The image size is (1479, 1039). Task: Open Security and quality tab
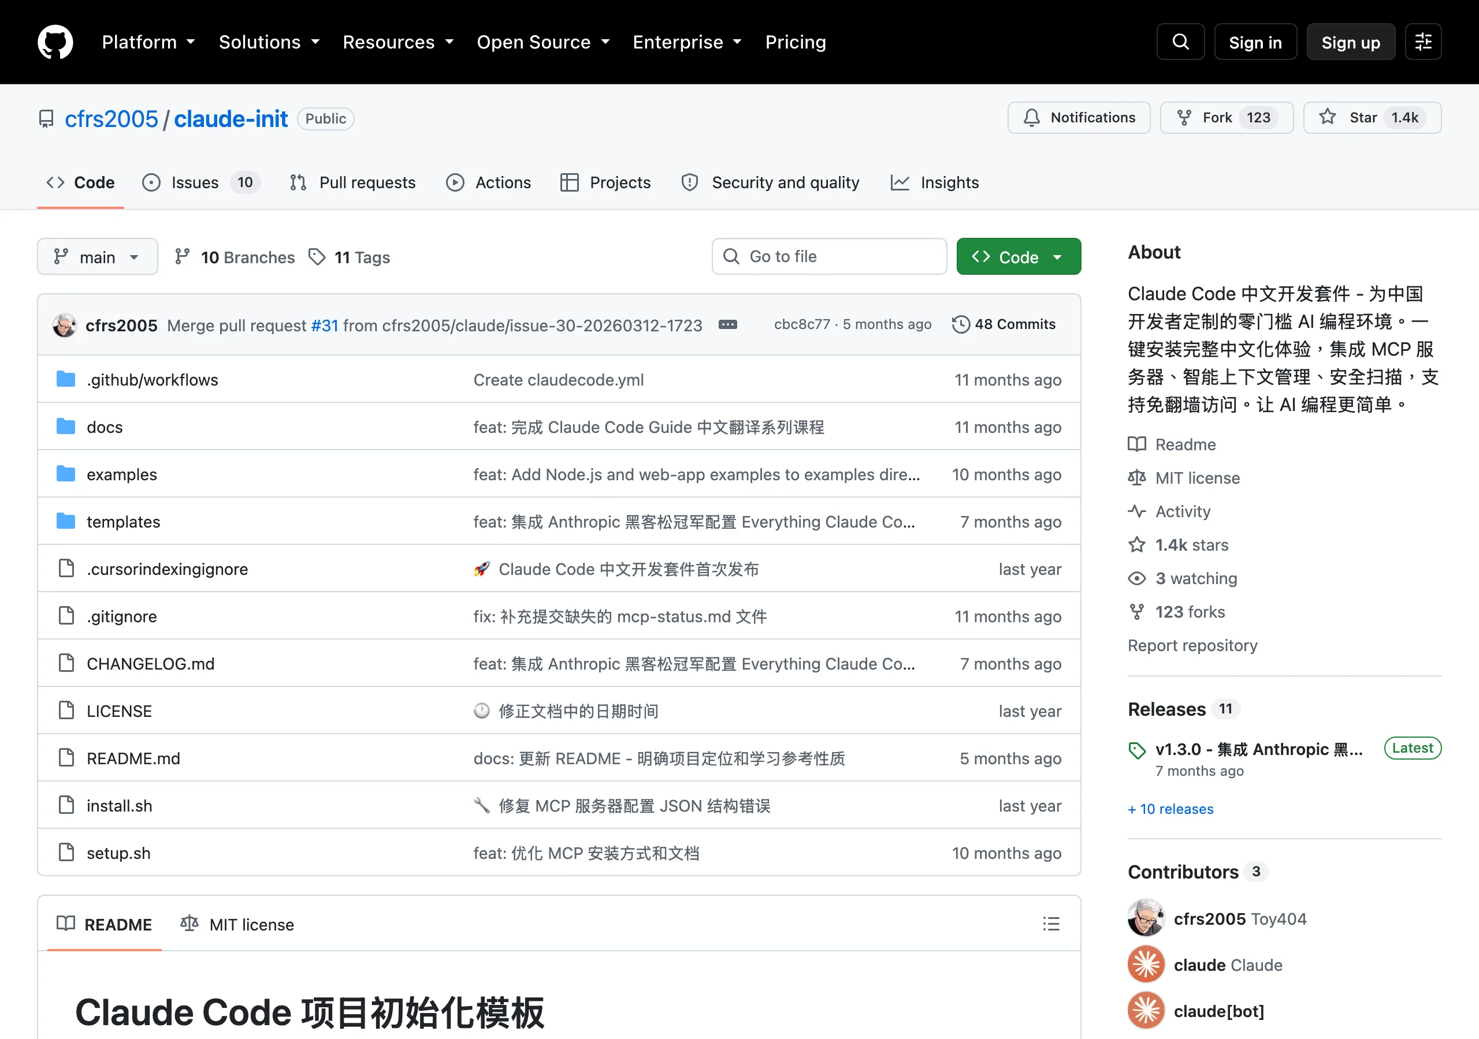[x=771, y=183]
